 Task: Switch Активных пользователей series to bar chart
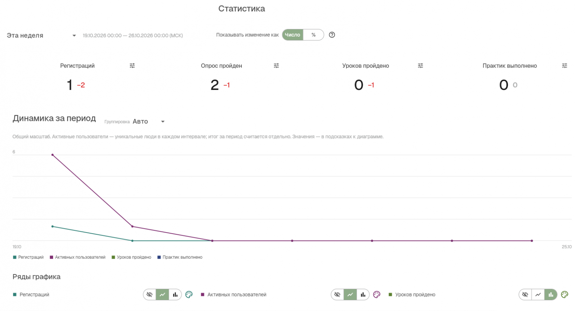363,295
